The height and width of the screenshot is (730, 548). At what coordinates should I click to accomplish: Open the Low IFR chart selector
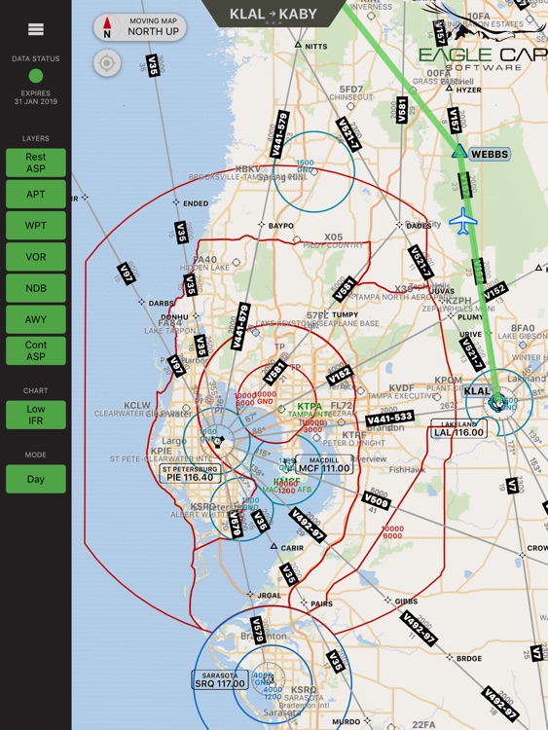tap(36, 415)
